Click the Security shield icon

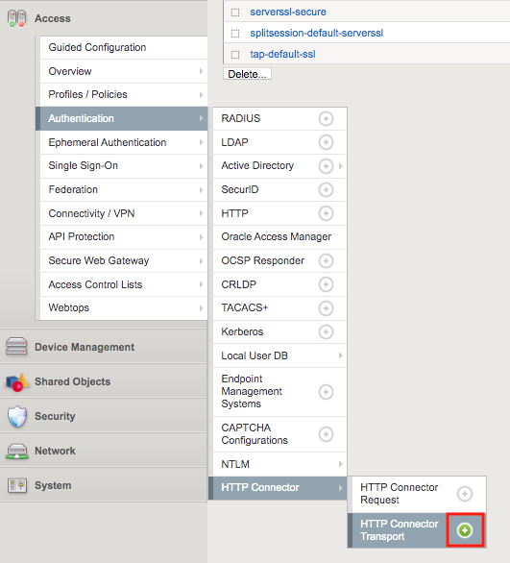[17, 417]
